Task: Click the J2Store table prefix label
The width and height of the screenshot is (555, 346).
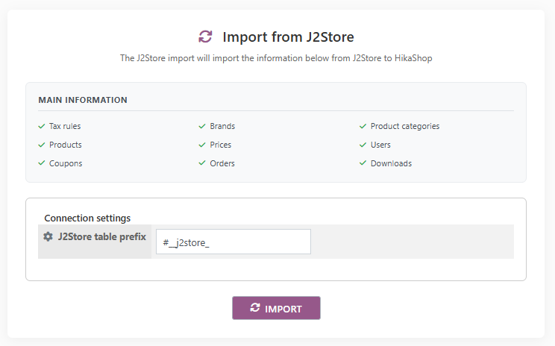Action: click(x=101, y=236)
